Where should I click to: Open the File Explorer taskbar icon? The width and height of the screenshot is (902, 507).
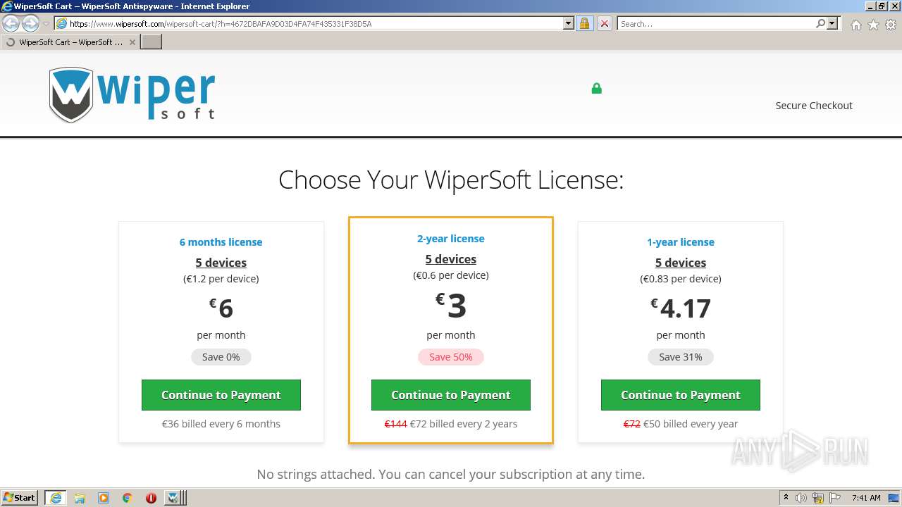coord(80,498)
